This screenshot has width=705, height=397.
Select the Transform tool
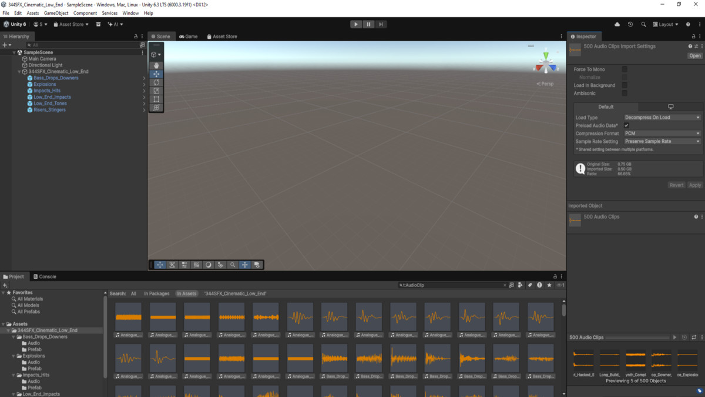tap(156, 108)
